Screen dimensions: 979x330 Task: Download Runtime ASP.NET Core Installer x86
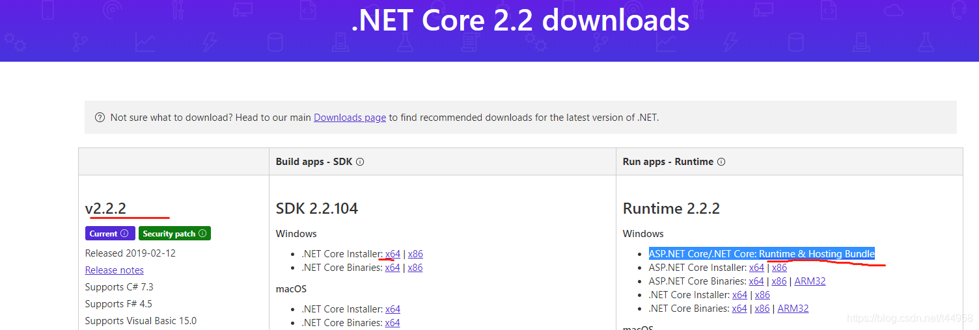[779, 268]
